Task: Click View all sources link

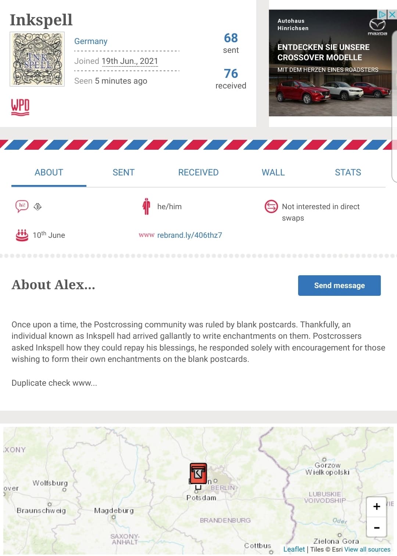Action: tap(367, 549)
